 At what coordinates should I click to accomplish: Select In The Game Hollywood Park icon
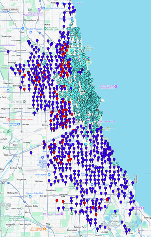44,229
